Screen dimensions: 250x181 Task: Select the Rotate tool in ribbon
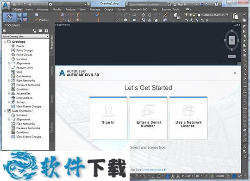[x=150, y=15]
